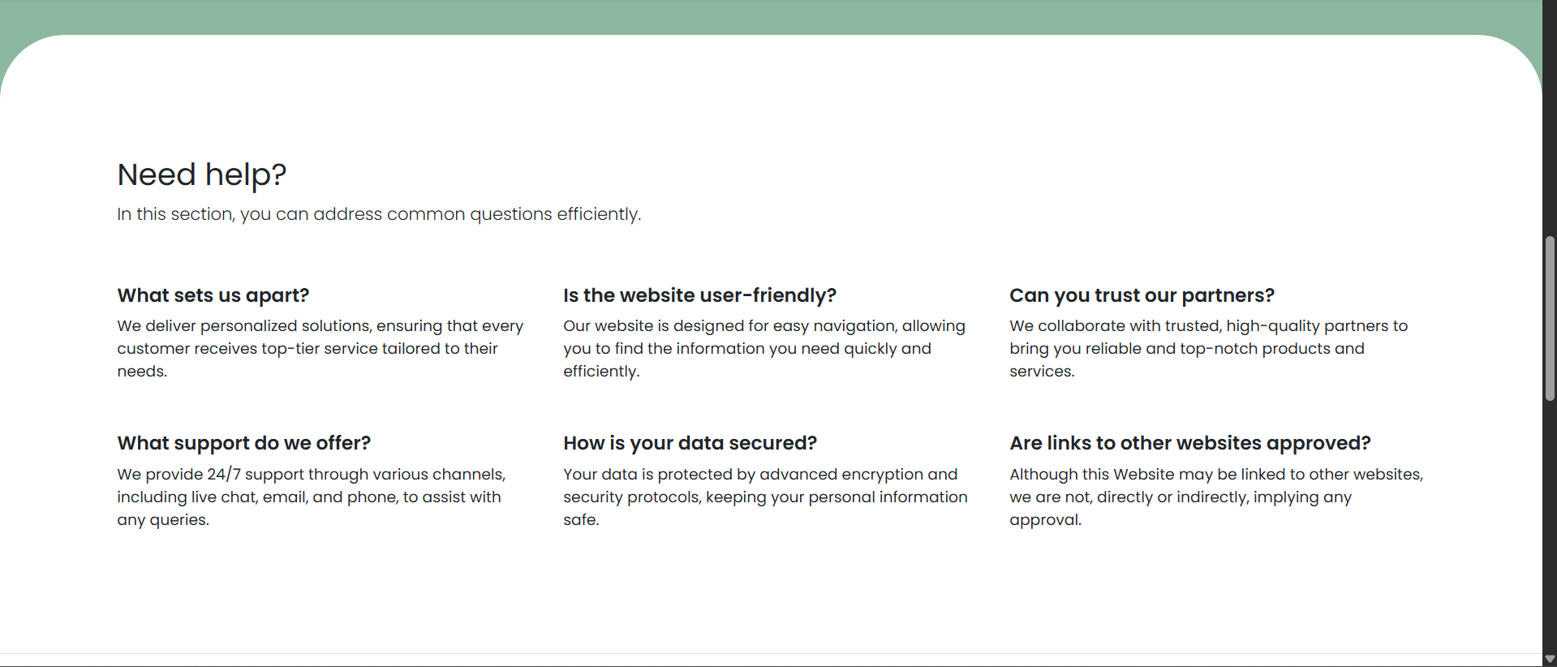The width and height of the screenshot is (1557, 667).
Task: Click the answer about personalized solutions
Action: tap(320, 348)
